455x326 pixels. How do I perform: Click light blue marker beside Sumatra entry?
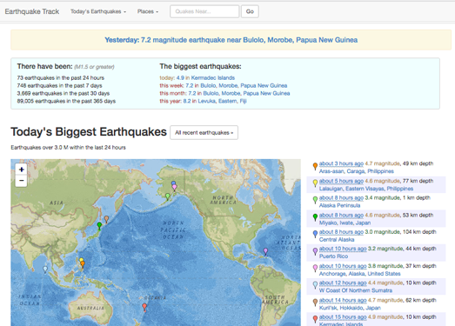click(x=315, y=285)
